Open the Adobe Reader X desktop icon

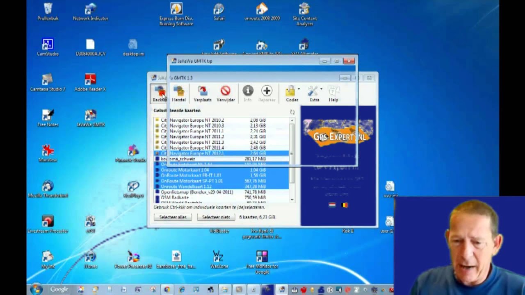point(90,82)
